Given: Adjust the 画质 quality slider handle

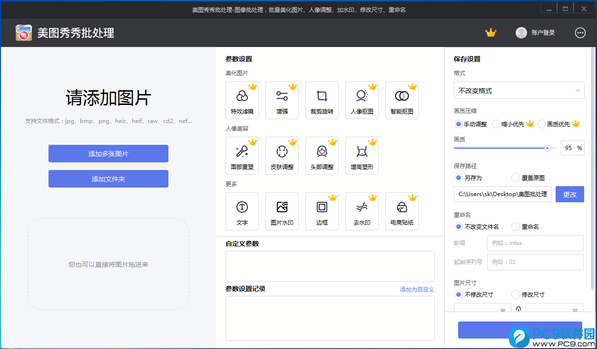Looking at the screenshot, I should coord(548,148).
